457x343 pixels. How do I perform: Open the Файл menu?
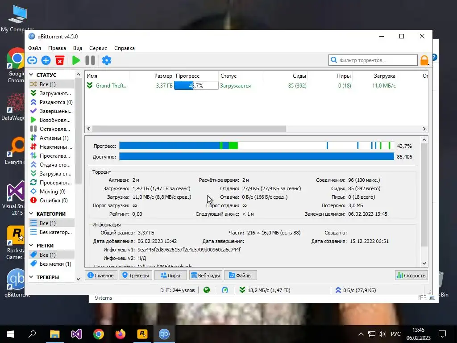[x=34, y=48]
